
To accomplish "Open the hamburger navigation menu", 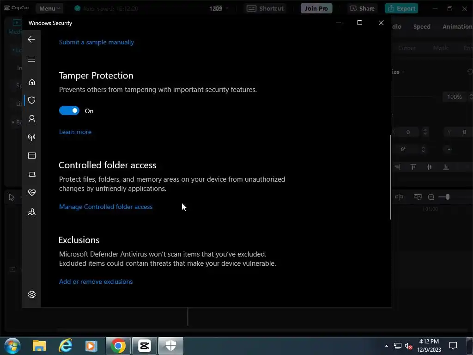I will [31, 60].
